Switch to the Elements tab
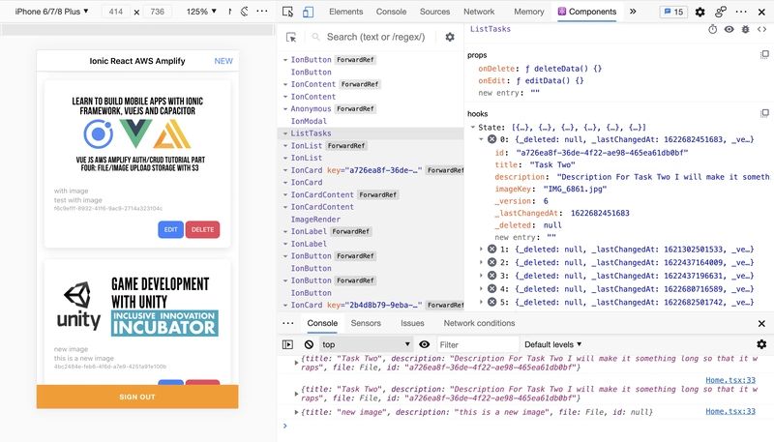This screenshot has width=774, height=442. (x=346, y=12)
